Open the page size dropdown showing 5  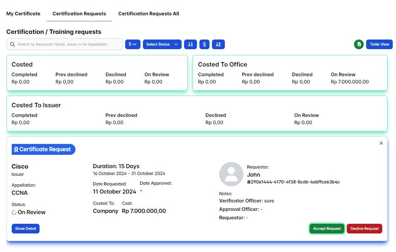click(x=132, y=44)
